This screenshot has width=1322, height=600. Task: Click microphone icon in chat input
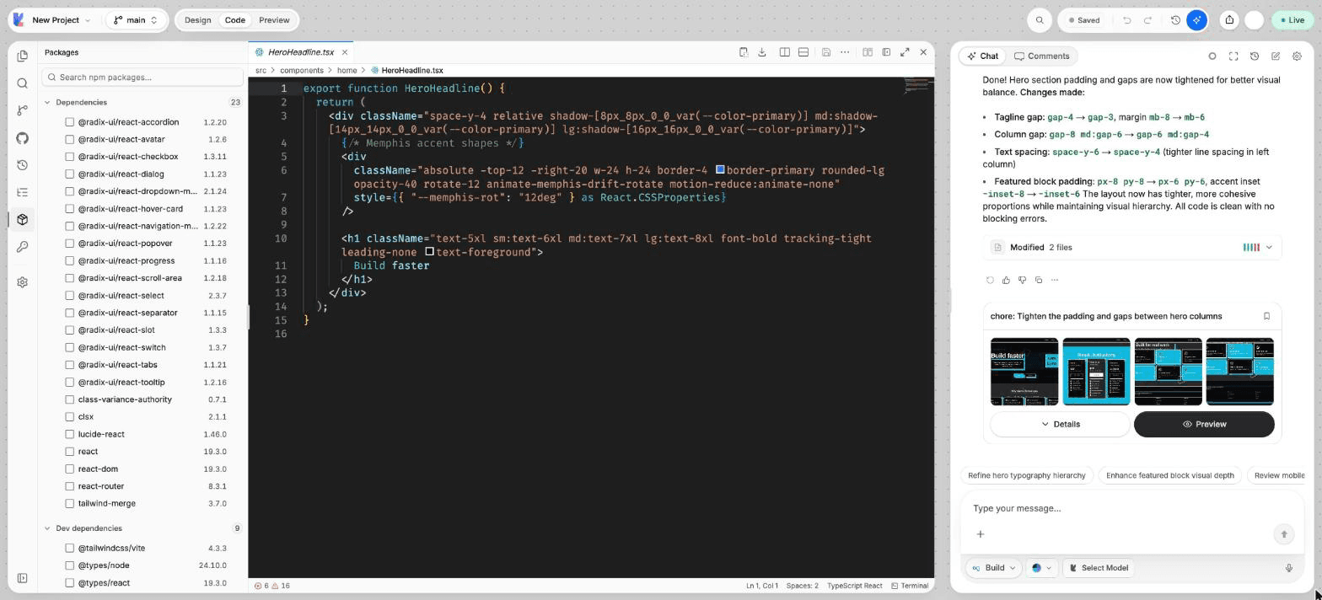pyautogui.click(x=1288, y=568)
